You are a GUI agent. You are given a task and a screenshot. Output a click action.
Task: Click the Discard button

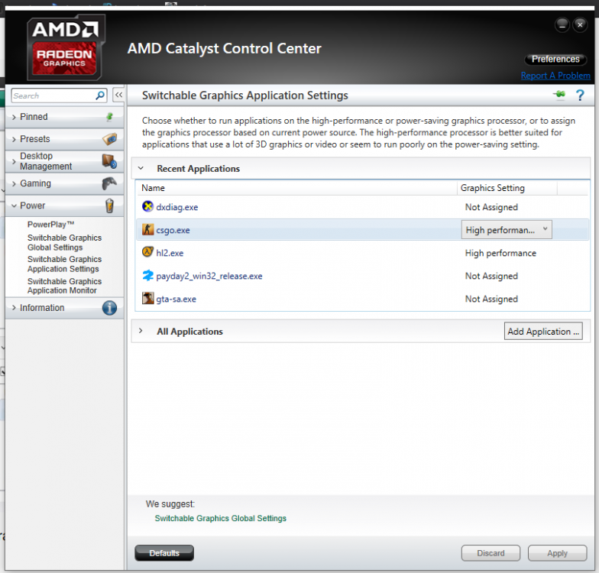click(x=491, y=553)
